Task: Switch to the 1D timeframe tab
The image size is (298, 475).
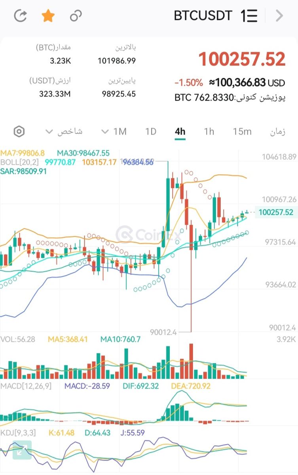Action: pyautogui.click(x=151, y=131)
